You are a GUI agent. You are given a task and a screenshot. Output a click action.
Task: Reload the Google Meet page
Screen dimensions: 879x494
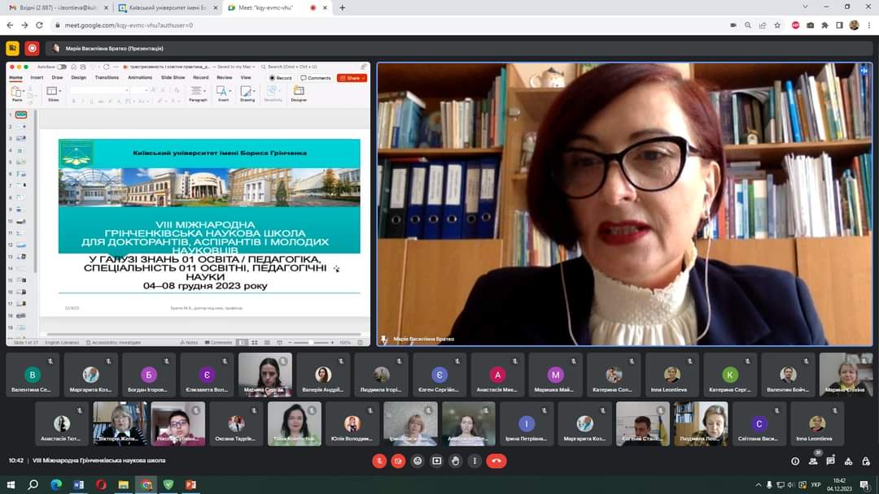[41, 25]
